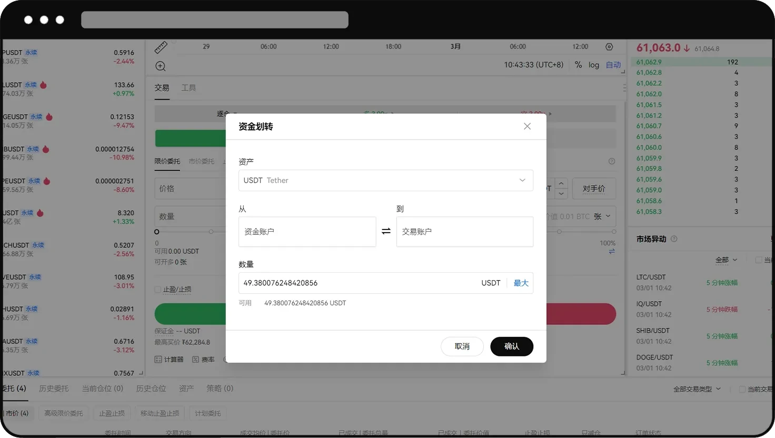Select the leftmost leverage slider handle
This screenshot has height=438, width=775.
click(x=156, y=232)
